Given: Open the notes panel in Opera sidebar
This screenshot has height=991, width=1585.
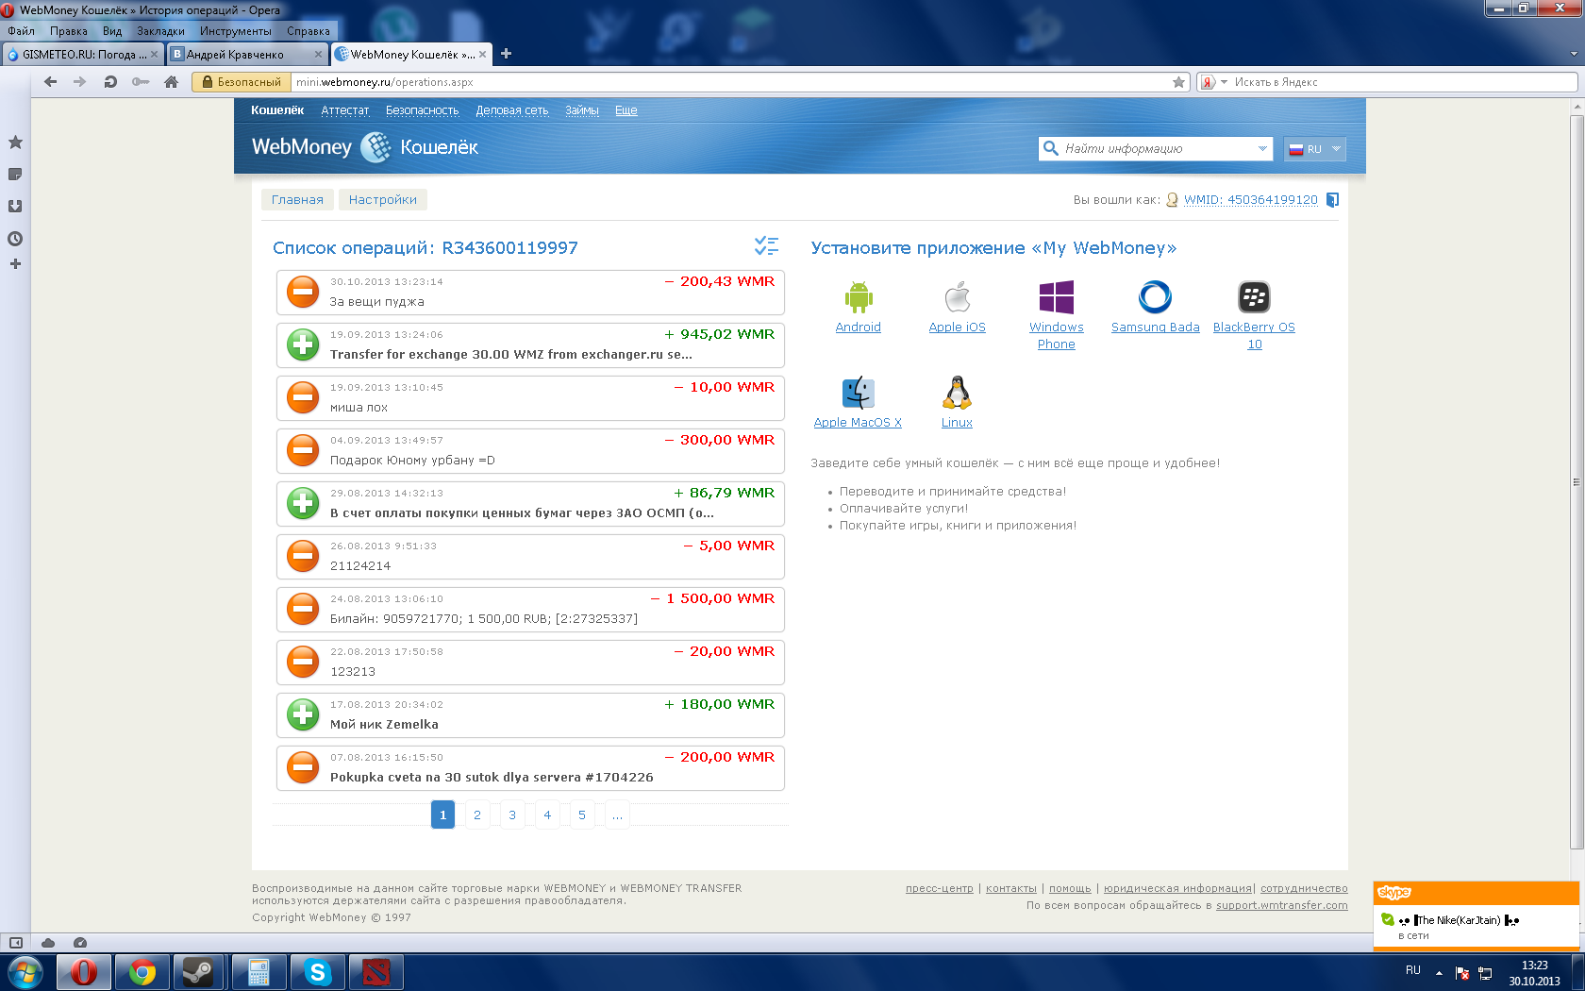Looking at the screenshot, I should point(15,175).
